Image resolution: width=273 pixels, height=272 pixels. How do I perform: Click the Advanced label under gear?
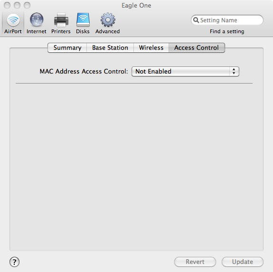pyautogui.click(x=107, y=31)
